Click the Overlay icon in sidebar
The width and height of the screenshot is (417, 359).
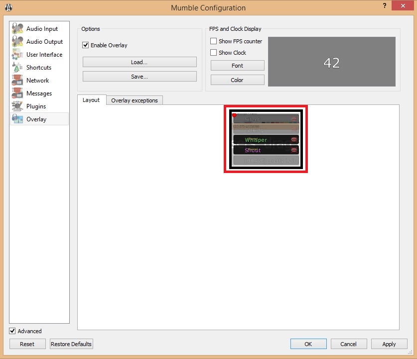point(17,119)
